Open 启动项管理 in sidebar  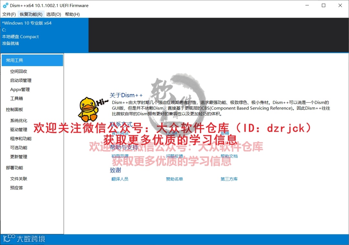[x=21, y=80]
